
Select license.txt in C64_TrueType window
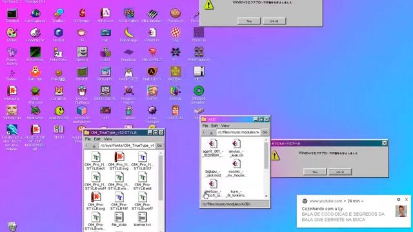coord(143,220)
